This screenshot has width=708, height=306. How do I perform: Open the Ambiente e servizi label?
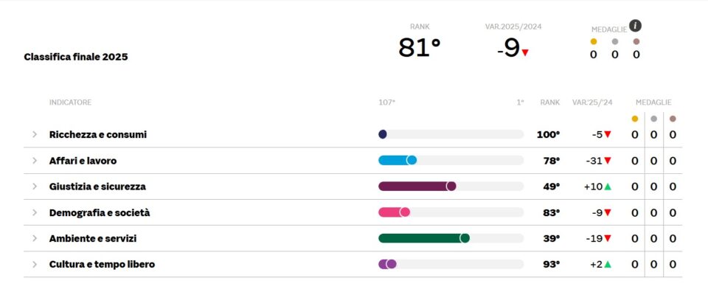click(93, 238)
